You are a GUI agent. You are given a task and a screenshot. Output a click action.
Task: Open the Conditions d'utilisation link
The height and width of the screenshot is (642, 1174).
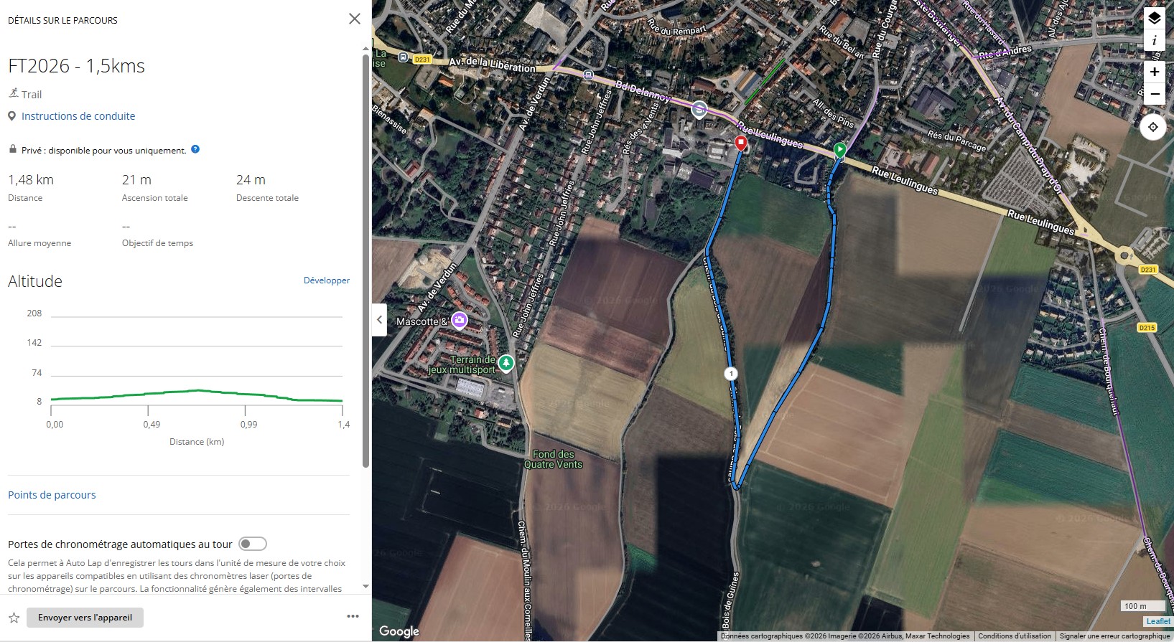(x=1014, y=636)
